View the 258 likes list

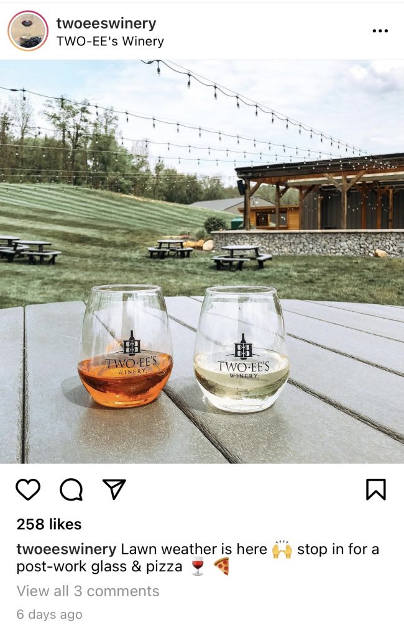(x=49, y=524)
